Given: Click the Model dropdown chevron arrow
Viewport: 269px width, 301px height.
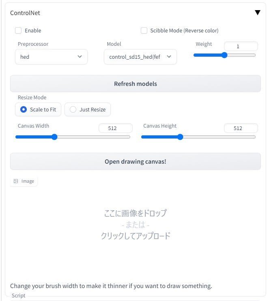Looking at the screenshot, I should pyautogui.click(x=169, y=56).
